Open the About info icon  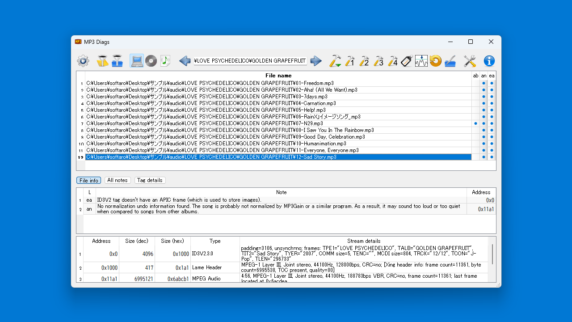pyautogui.click(x=489, y=61)
